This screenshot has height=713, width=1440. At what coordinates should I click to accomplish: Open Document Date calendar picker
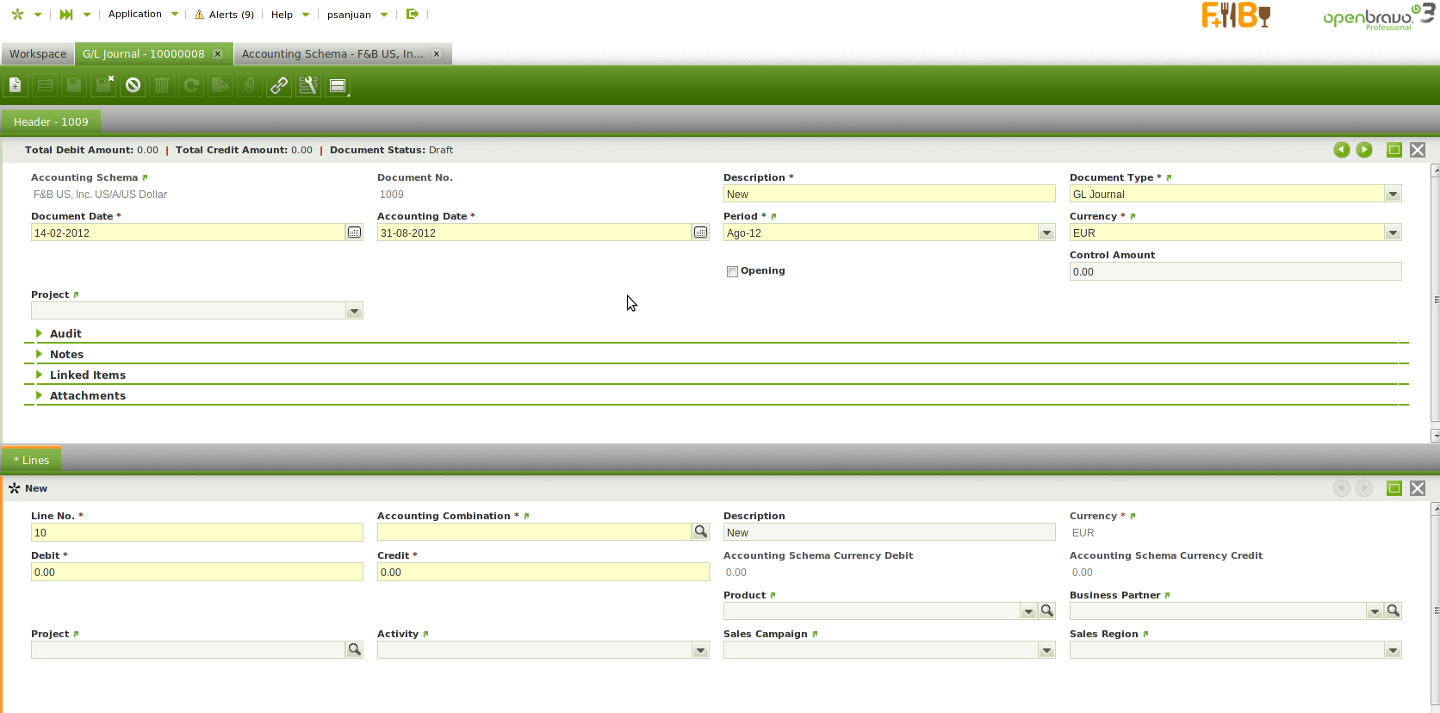(354, 232)
